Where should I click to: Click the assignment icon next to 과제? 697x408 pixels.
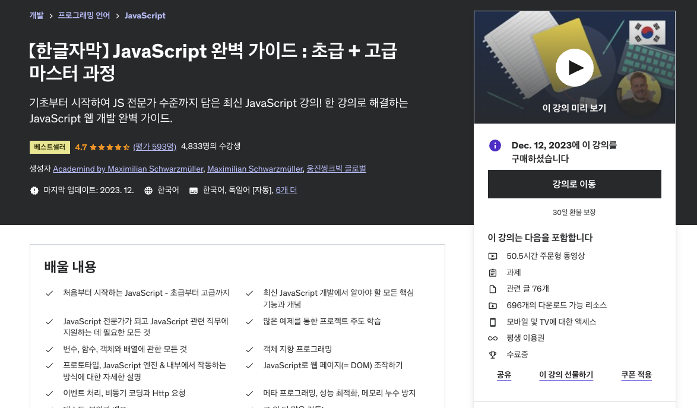click(x=493, y=271)
